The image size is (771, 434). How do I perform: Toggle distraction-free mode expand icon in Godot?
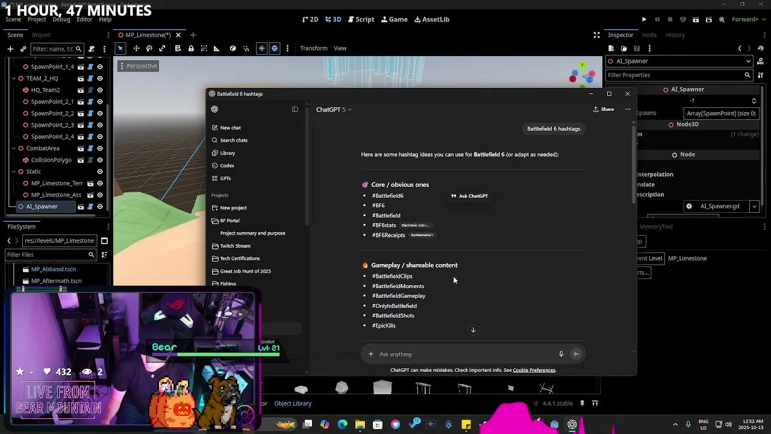click(x=596, y=35)
